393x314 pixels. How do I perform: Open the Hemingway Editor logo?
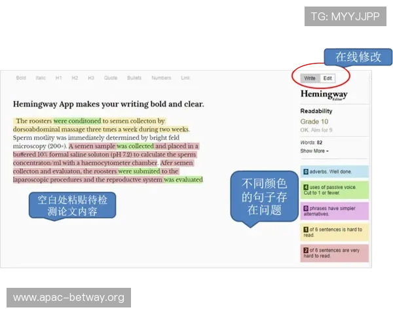click(x=324, y=94)
